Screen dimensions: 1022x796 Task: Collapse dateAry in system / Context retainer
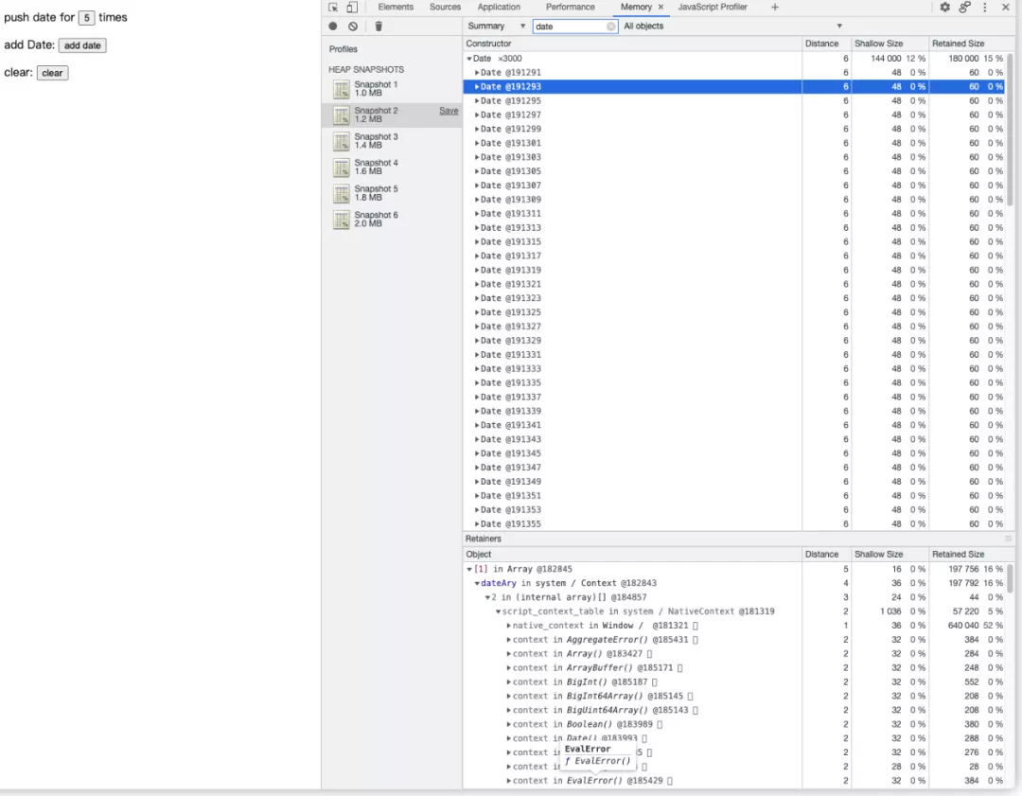click(477, 583)
